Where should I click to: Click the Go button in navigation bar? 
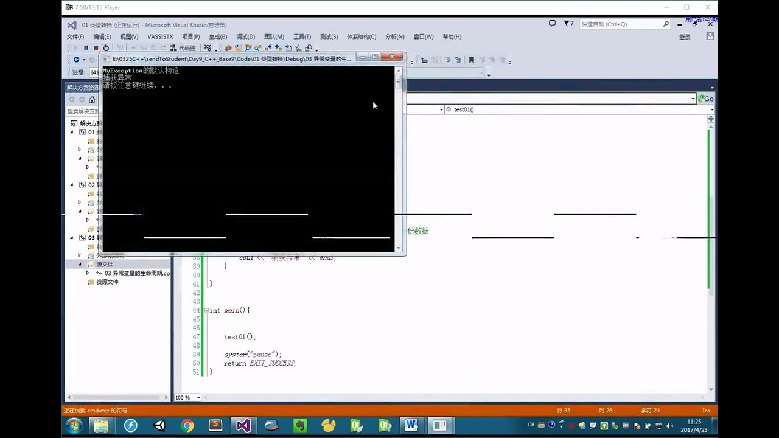(x=707, y=99)
